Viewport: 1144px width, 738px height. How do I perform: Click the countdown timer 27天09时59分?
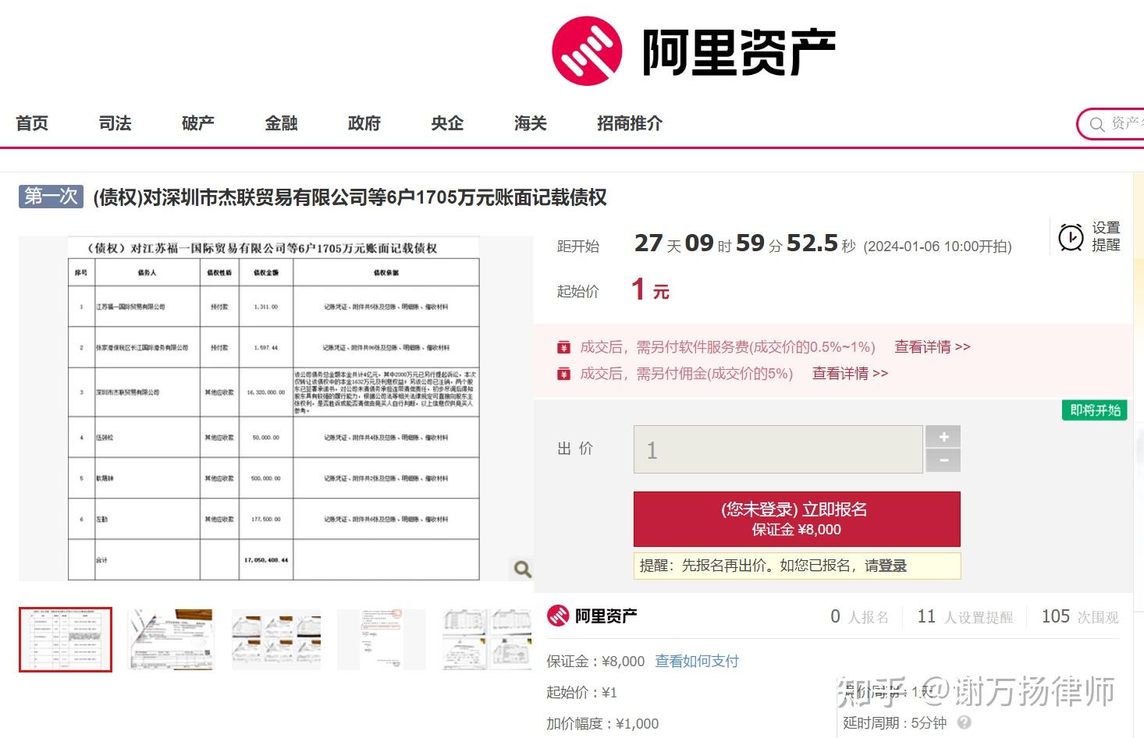point(745,243)
